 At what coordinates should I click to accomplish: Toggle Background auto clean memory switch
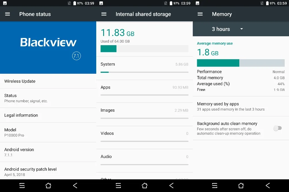click(x=277, y=128)
